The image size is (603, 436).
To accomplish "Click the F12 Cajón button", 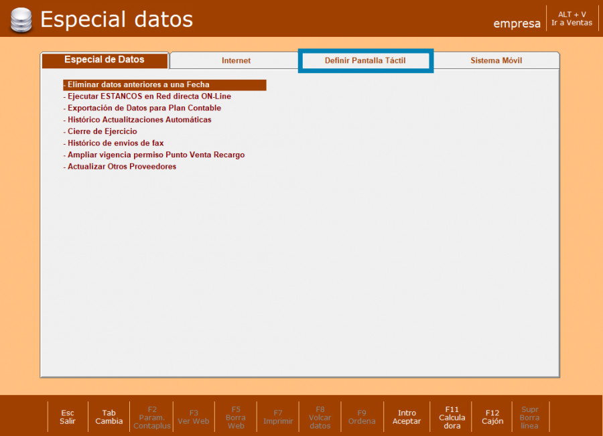I will pos(492,417).
